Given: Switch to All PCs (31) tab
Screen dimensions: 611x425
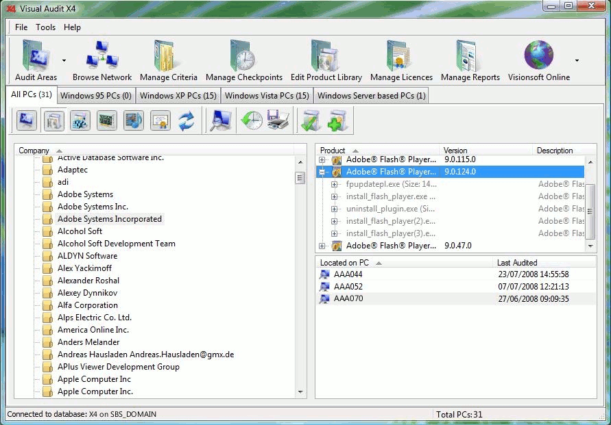Looking at the screenshot, I should point(32,94).
